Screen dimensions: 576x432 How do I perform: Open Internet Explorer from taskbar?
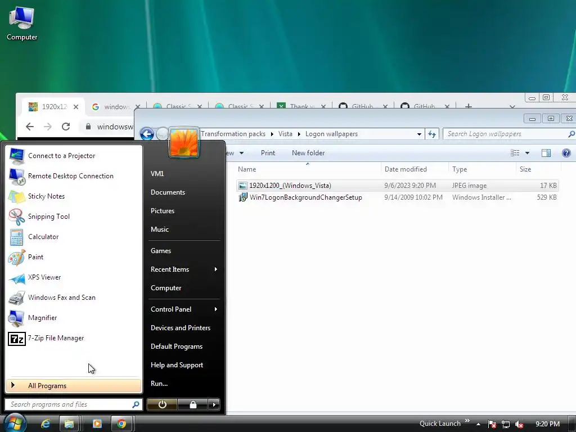point(46,424)
